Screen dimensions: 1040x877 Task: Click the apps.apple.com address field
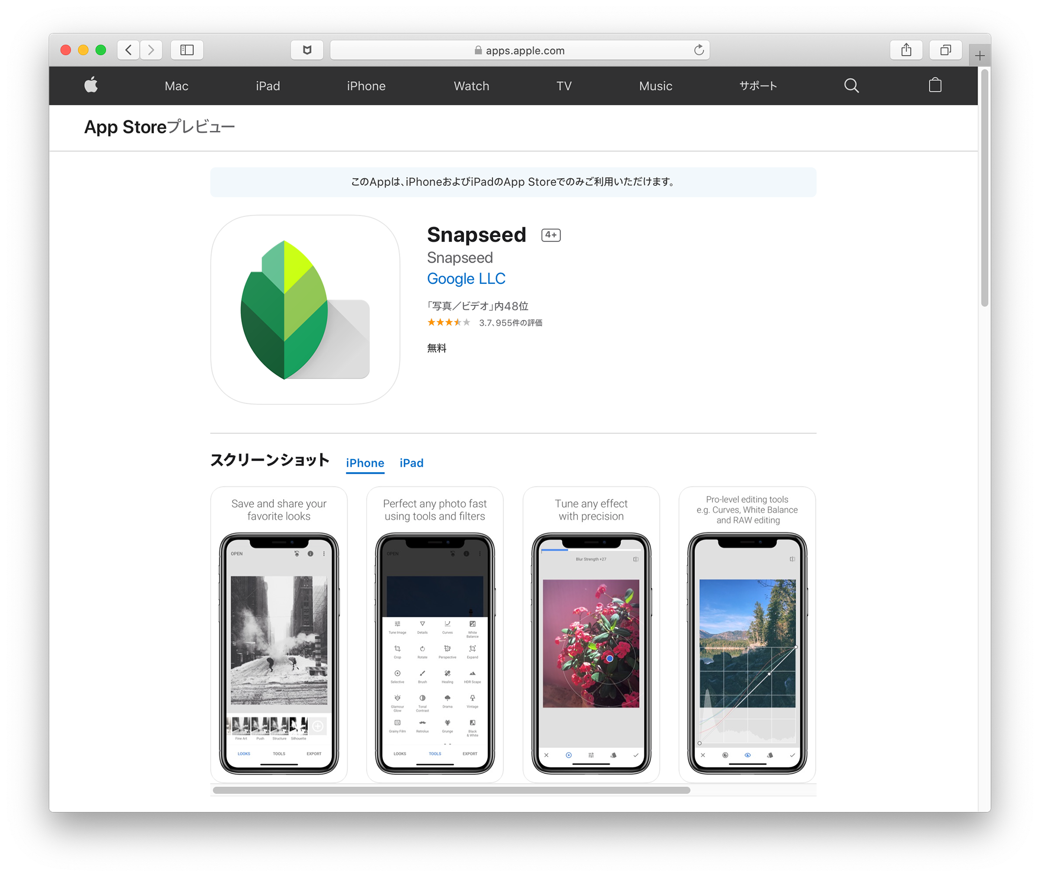pos(519,50)
